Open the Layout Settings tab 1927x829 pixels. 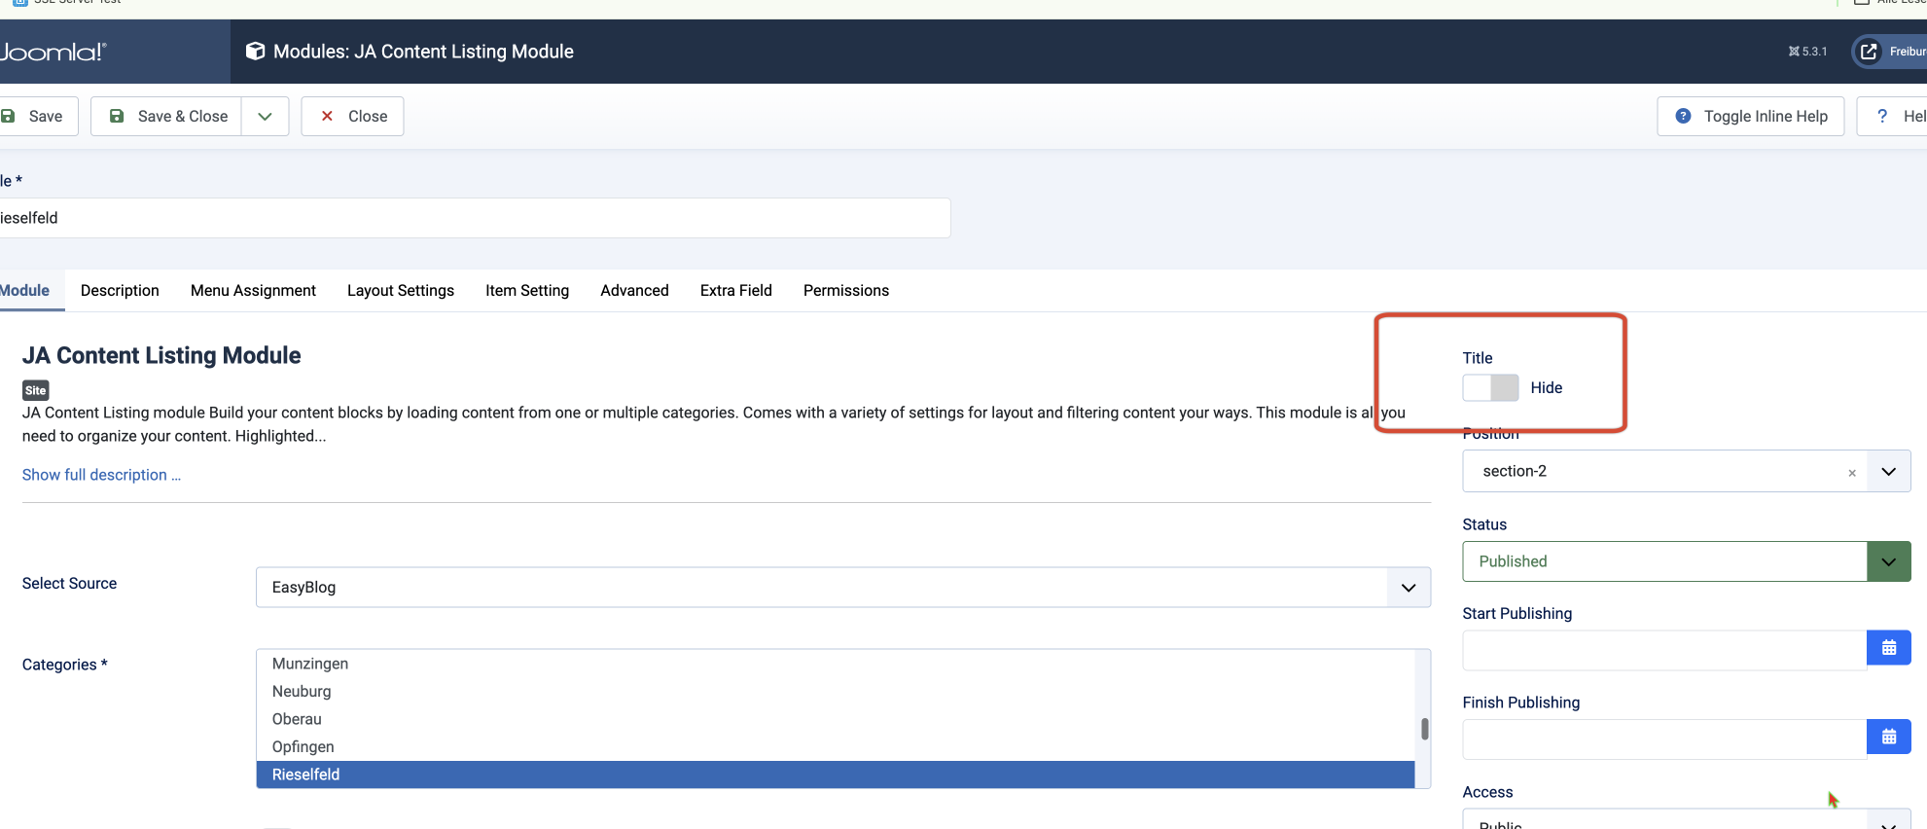pyautogui.click(x=401, y=290)
